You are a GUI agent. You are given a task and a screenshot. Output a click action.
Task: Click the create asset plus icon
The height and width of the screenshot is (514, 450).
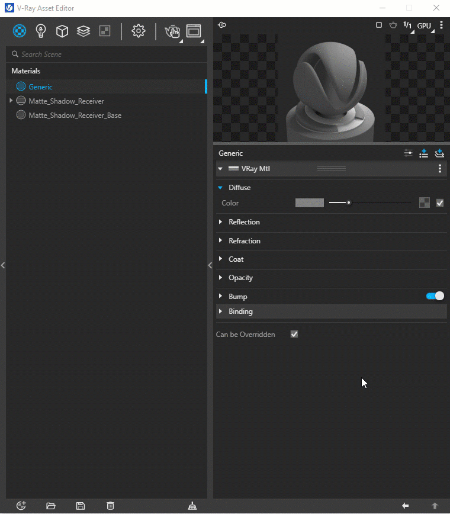21,506
